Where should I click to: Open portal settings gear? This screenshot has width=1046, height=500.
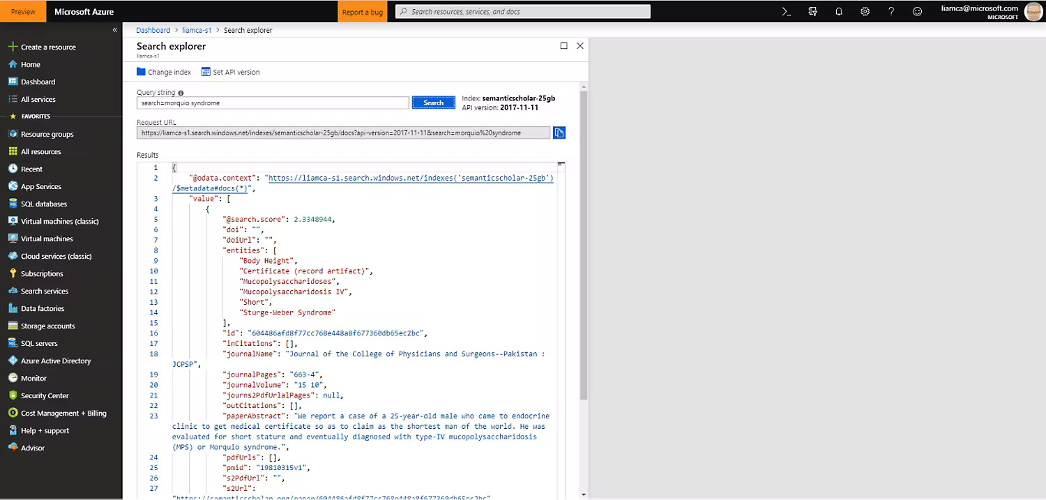tap(865, 12)
